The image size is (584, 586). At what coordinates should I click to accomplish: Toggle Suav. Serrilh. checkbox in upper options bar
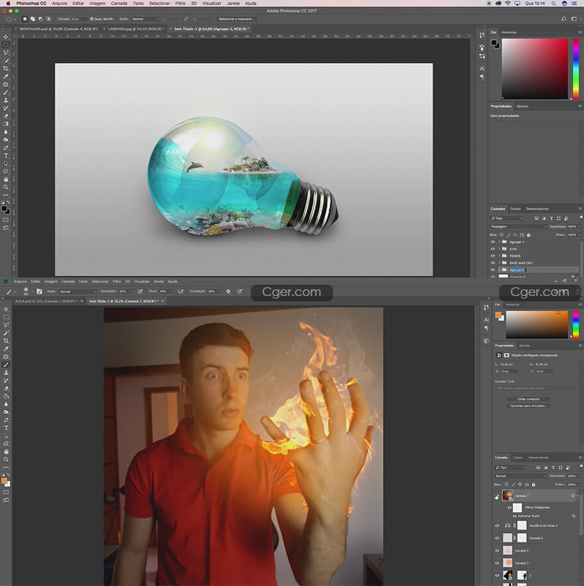(x=92, y=19)
